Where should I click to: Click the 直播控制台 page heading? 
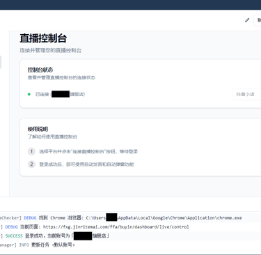click(43, 38)
